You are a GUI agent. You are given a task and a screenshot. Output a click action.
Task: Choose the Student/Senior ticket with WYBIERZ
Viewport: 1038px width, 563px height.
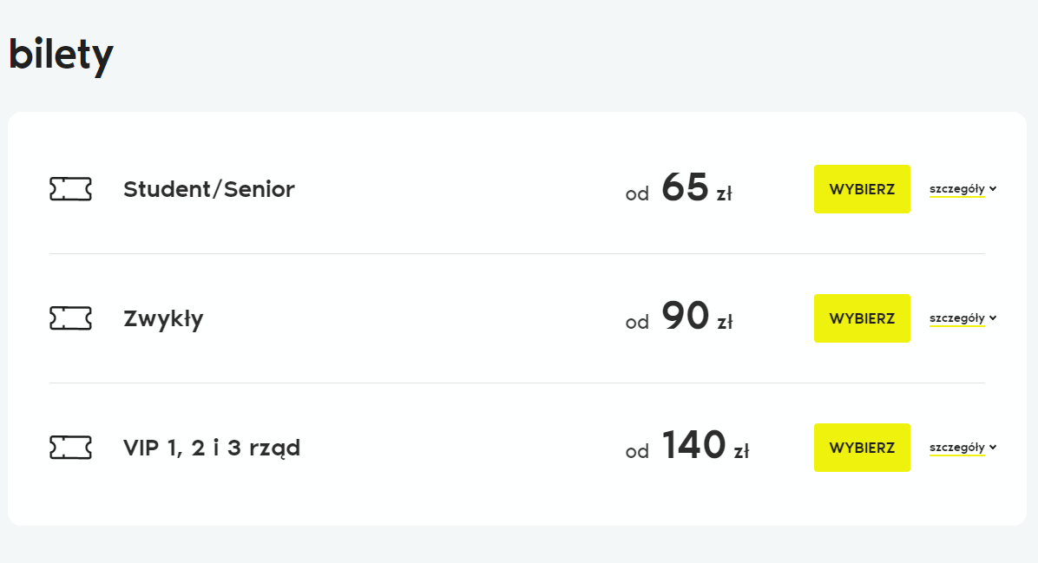pos(862,189)
